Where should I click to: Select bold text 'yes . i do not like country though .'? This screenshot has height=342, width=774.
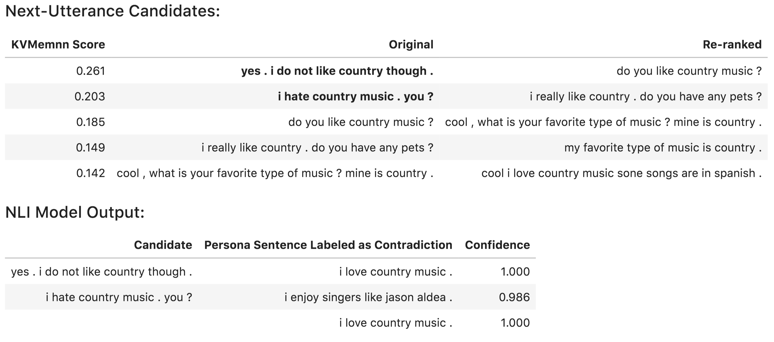click(337, 71)
